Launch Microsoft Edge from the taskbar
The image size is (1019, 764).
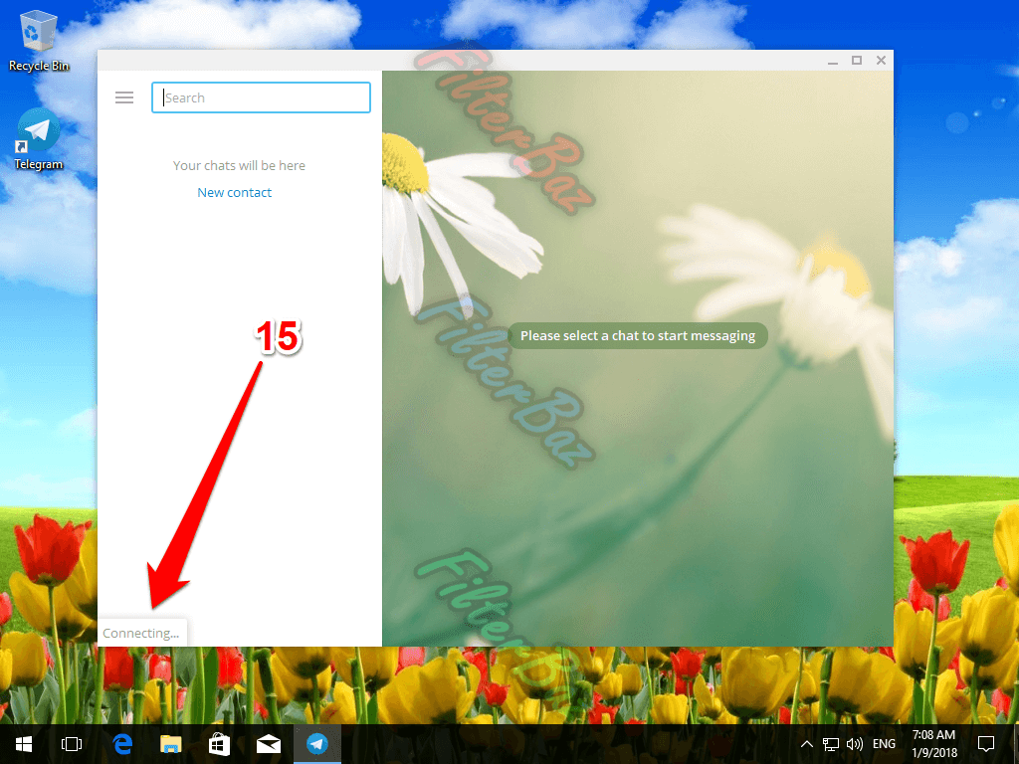coord(122,743)
